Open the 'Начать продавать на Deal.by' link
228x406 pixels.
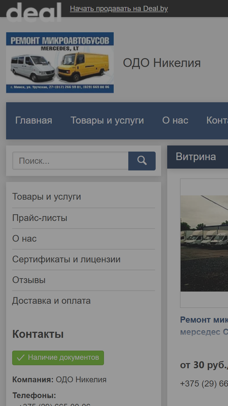(119, 9)
